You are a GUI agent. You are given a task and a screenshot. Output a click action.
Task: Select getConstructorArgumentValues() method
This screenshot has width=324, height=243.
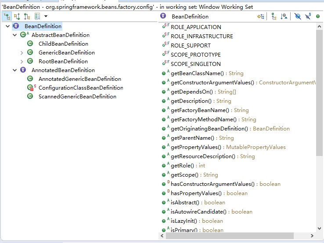click(x=243, y=83)
